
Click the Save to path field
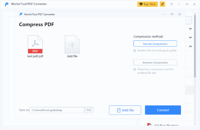[57, 110]
